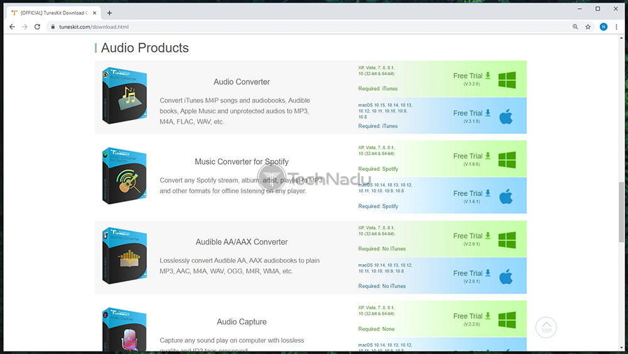Click the browser forward arrow
The image size is (628, 354).
pyautogui.click(x=25, y=27)
